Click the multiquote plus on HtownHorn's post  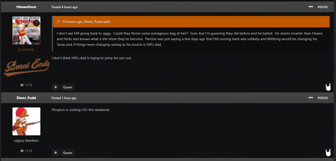55,87
